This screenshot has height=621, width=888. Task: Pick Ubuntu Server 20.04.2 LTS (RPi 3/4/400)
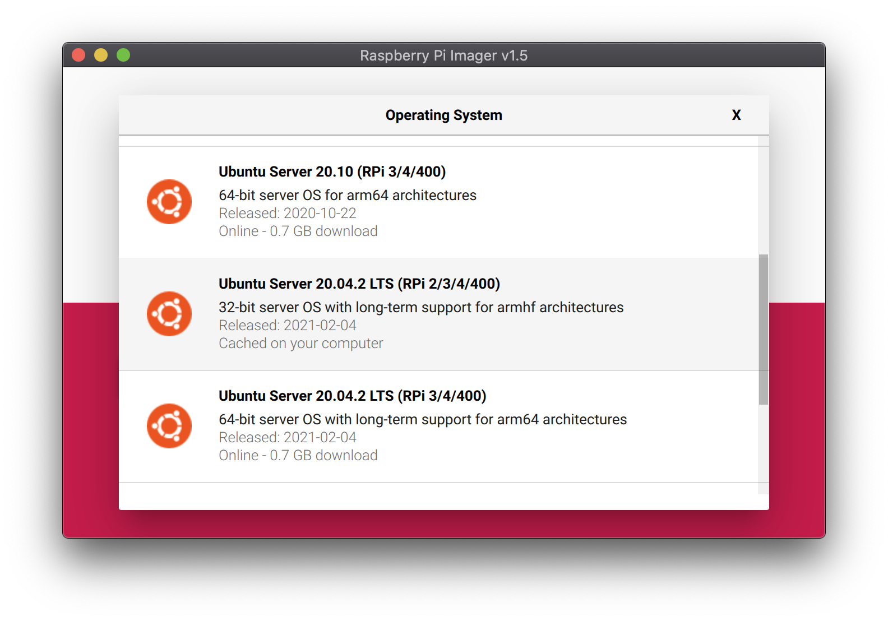click(x=352, y=396)
